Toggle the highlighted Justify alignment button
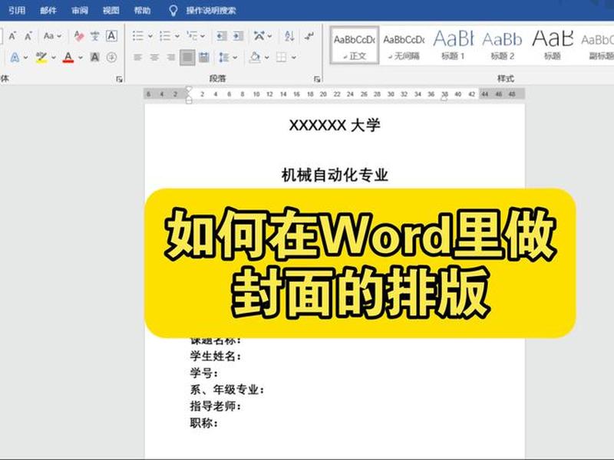This screenshot has height=460, width=614. coord(187,58)
